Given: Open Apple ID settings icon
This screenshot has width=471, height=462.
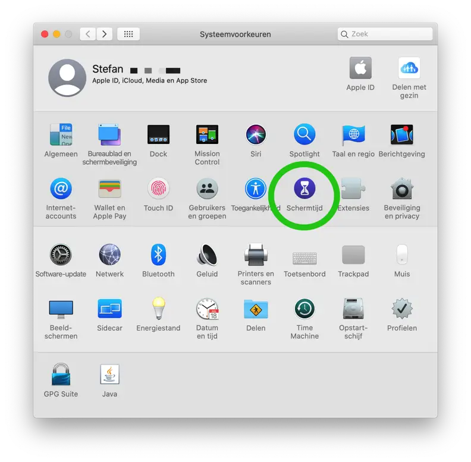Looking at the screenshot, I should point(360,68).
